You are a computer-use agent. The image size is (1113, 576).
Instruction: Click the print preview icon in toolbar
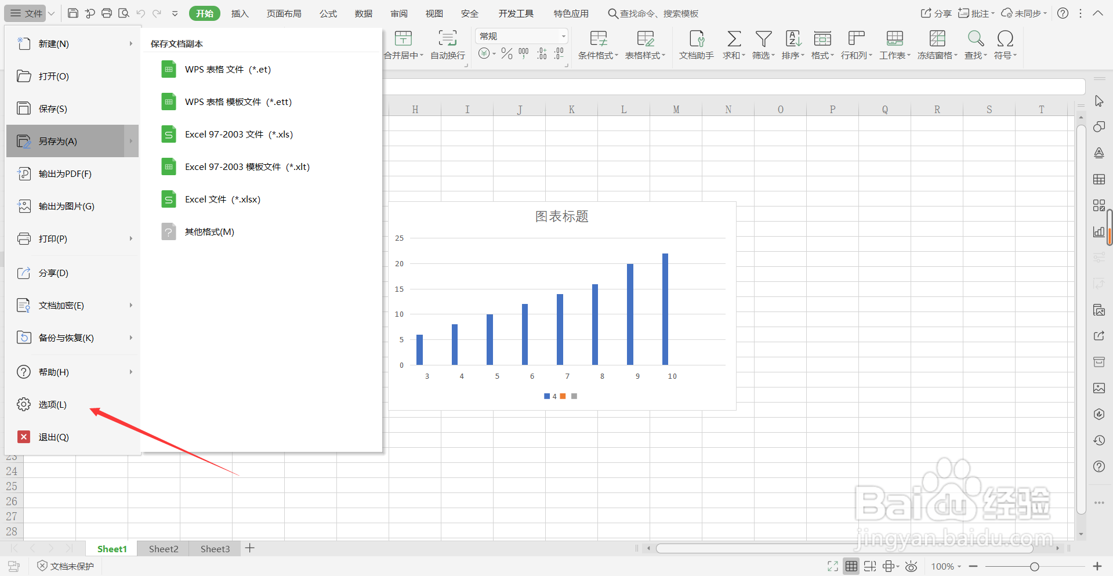pos(124,13)
